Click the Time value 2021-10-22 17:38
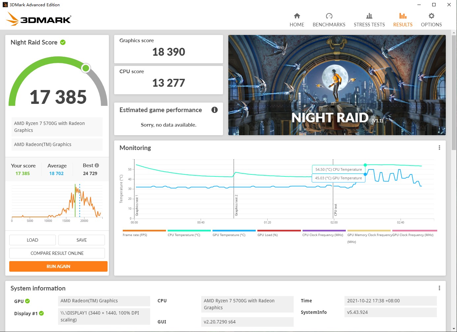457x332 pixels. pyautogui.click(x=390, y=301)
